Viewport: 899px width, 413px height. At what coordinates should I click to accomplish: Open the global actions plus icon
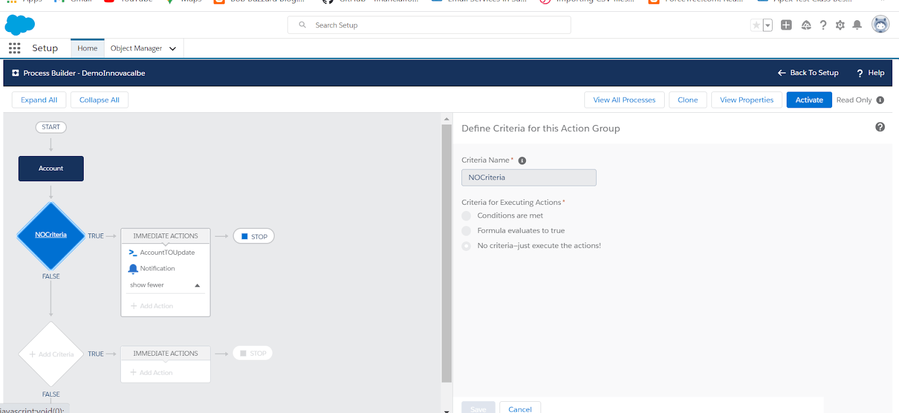pyautogui.click(x=786, y=25)
